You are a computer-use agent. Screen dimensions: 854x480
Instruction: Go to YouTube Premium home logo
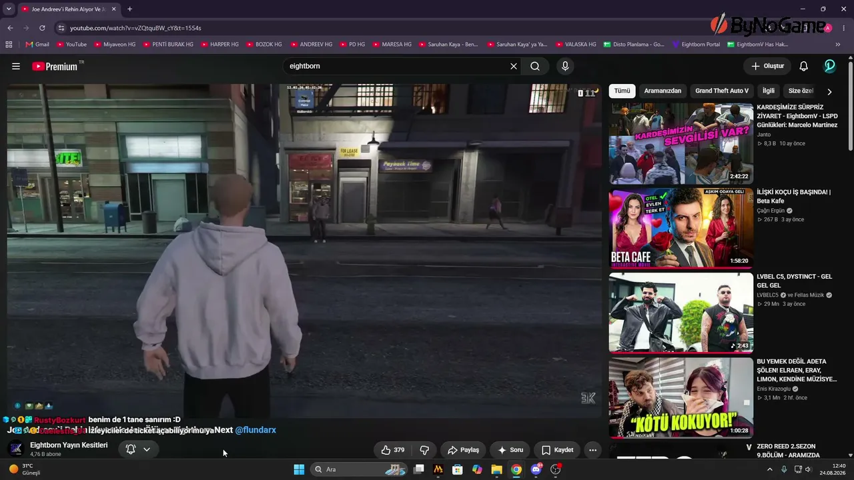(x=55, y=66)
